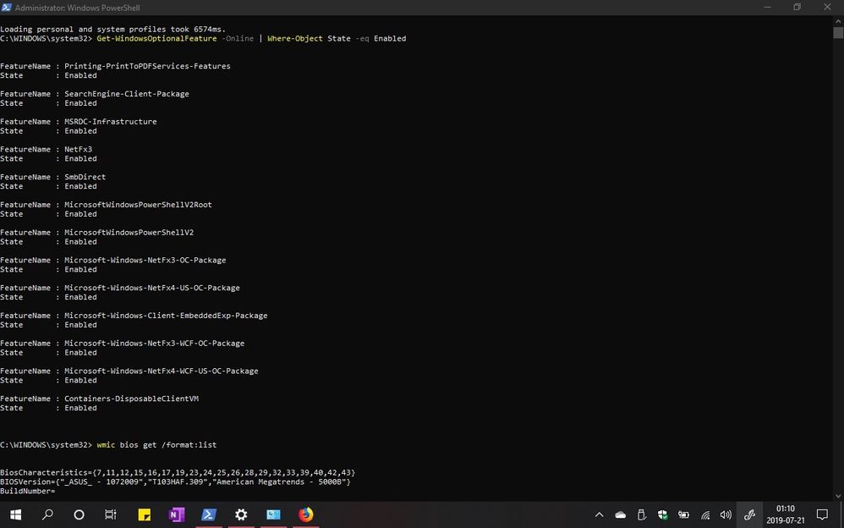Click the 'Microsoft-Windows-NetFx3-OC-Package' feature name
Viewport: 844px width, 528px height.
click(x=145, y=261)
